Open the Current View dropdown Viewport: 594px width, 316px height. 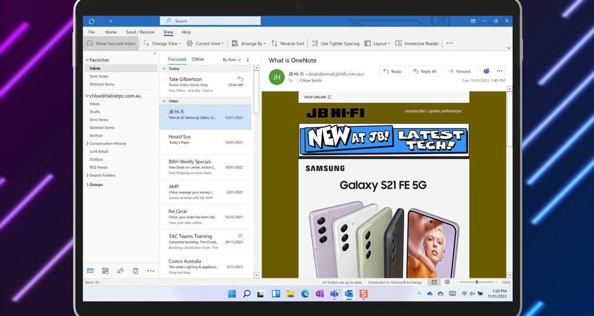pyautogui.click(x=205, y=43)
